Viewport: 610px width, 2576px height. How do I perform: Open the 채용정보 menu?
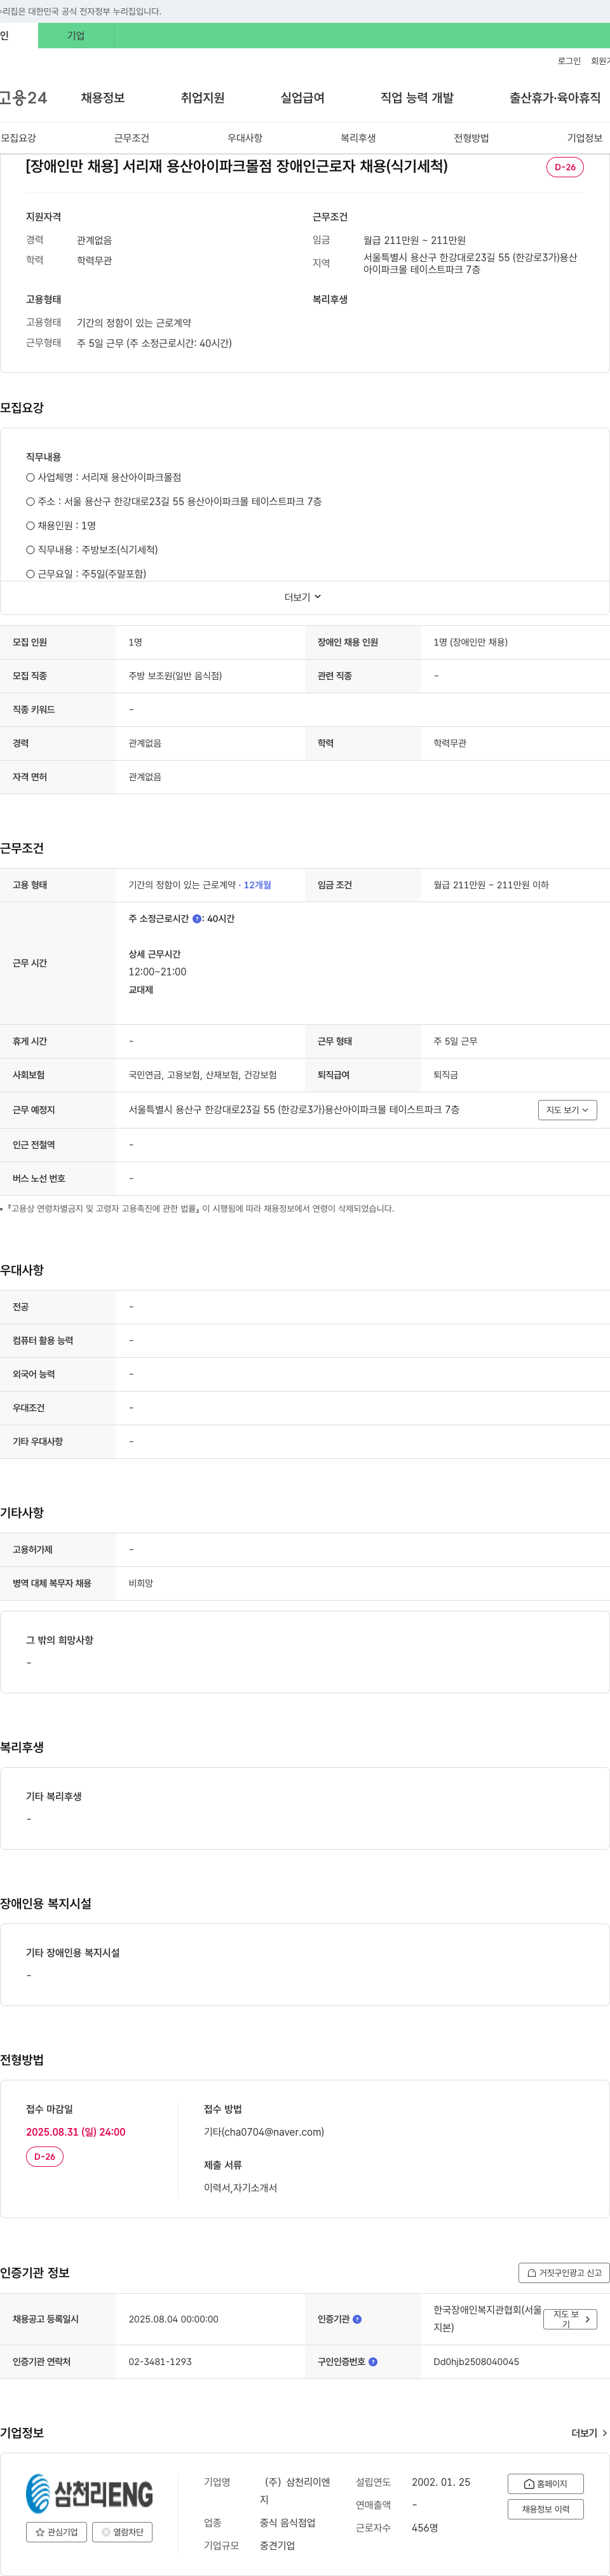103,98
